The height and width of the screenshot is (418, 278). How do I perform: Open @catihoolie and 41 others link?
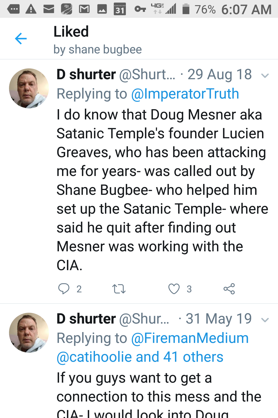[140, 357]
